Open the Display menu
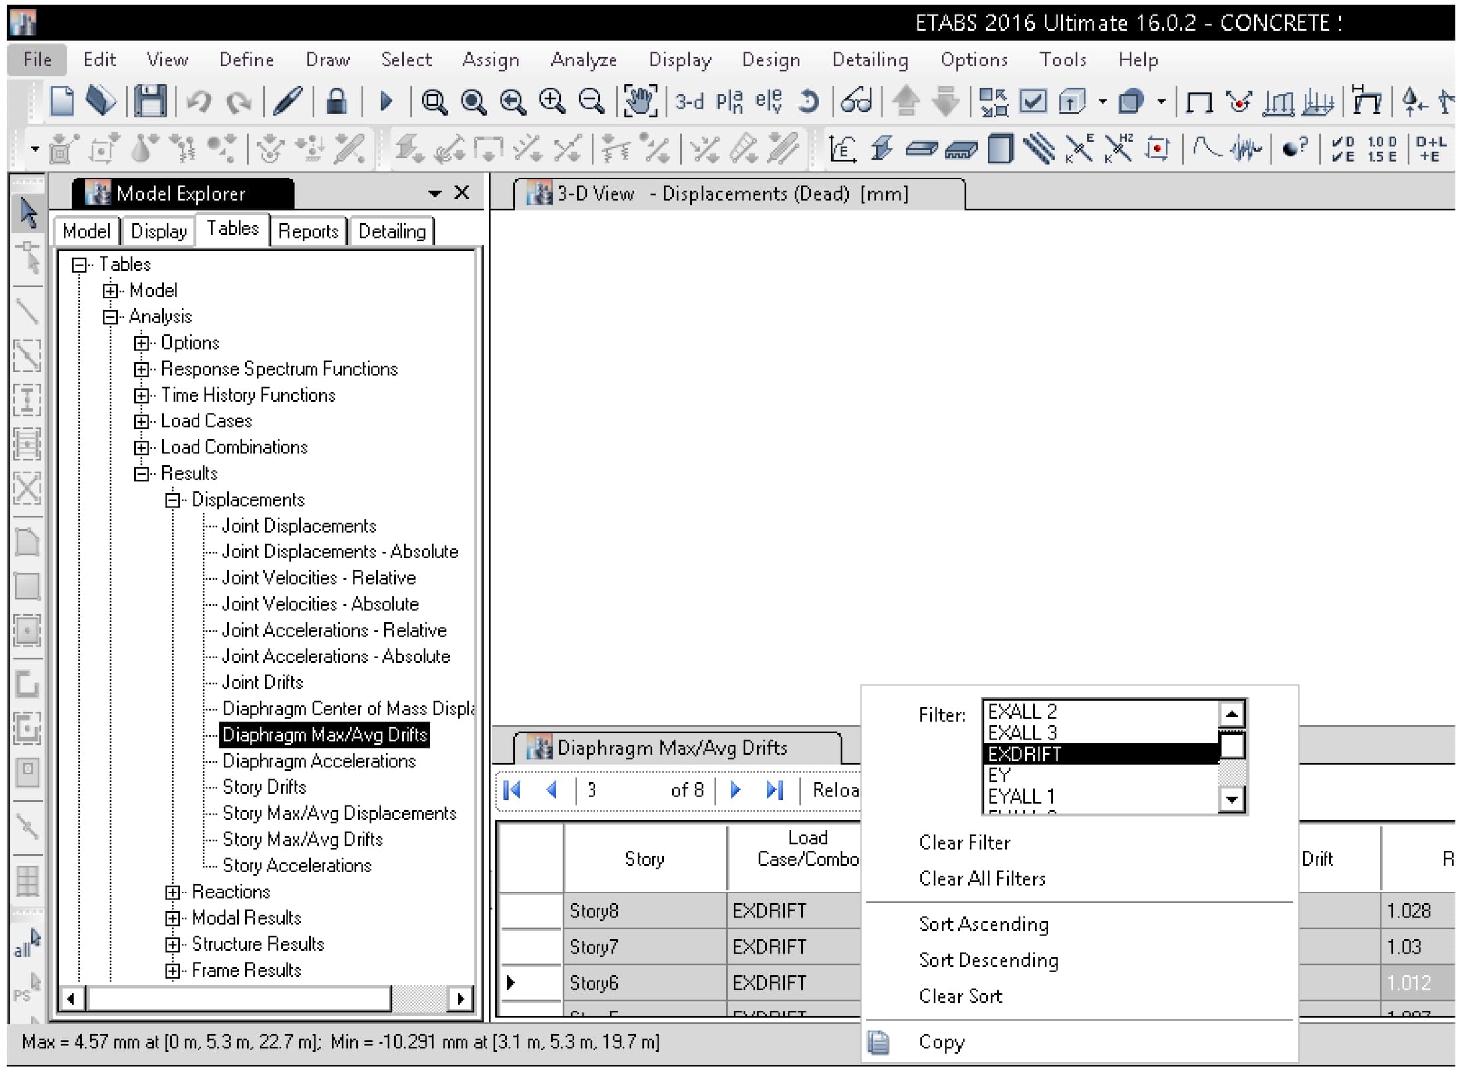 coord(680,60)
